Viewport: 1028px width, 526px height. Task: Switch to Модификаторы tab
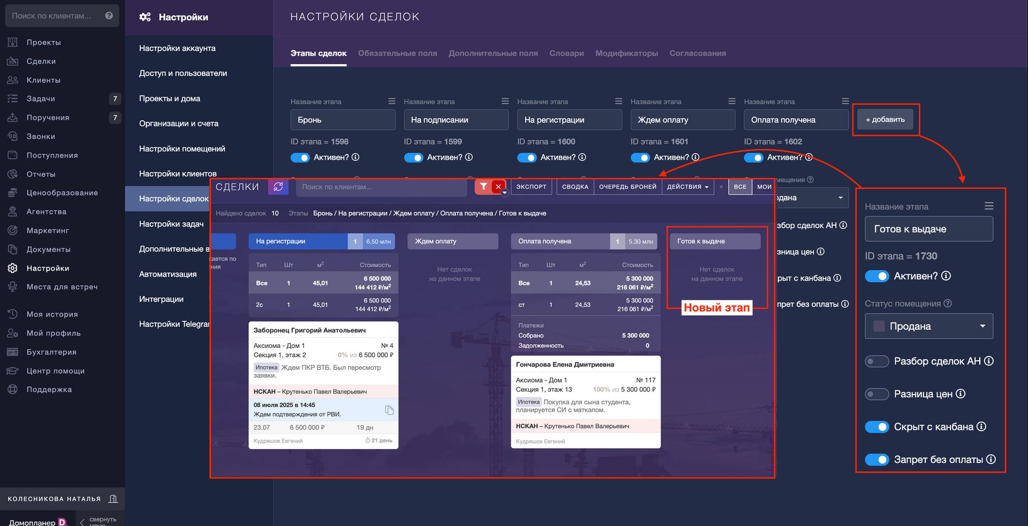(x=626, y=53)
